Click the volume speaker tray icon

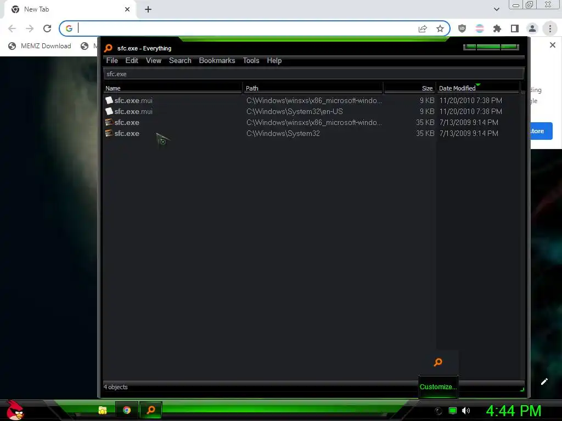click(466, 411)
